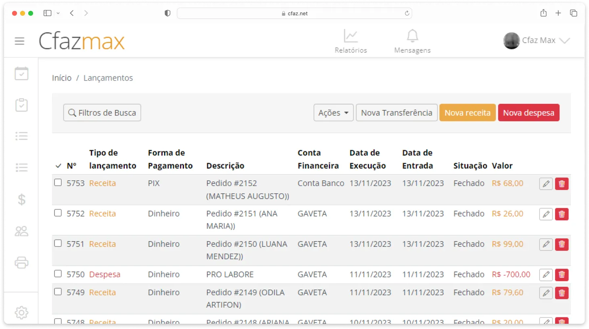Open the hamburger menu icon
Viewport: 589px width, 329px height.
[19, 41]
